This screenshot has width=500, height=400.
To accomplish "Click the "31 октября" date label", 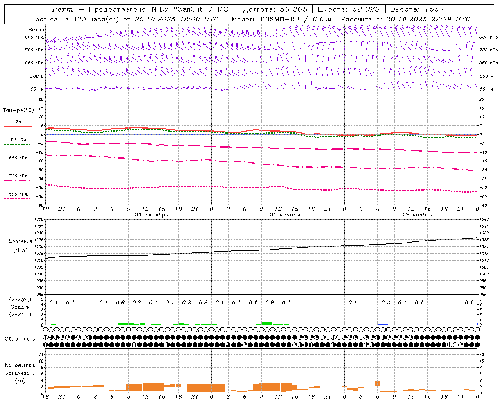I will [152, 215].
